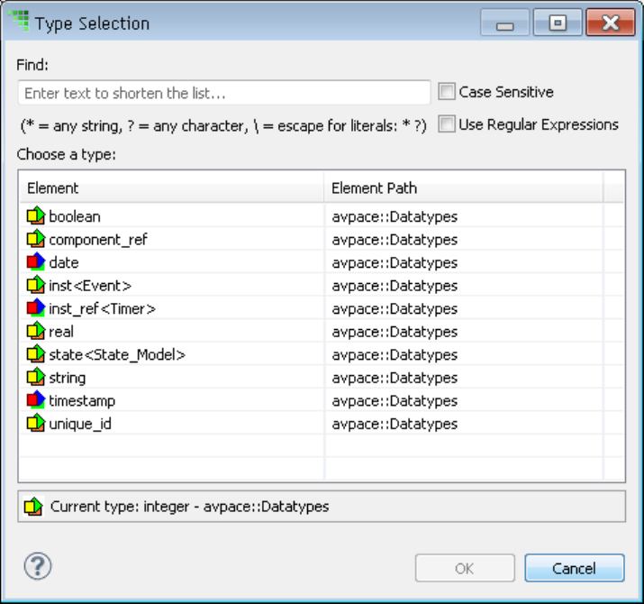Click the state<State_Model> type icon
The height and width of the screenshot is (604, 644).
coord(35,354)
